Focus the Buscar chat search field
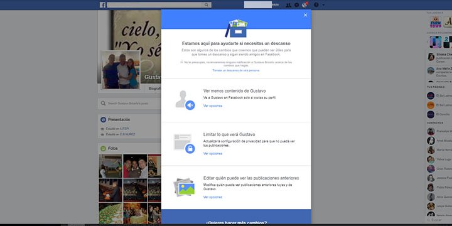The height and width of the screenshot is (226, 452). tap(439, 220)
